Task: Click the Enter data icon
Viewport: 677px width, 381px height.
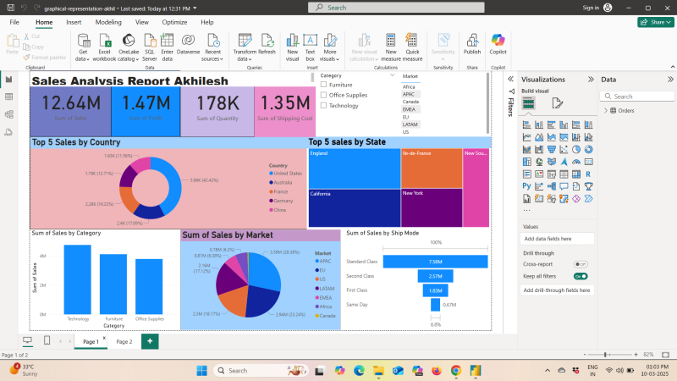Action: [167, 41]
